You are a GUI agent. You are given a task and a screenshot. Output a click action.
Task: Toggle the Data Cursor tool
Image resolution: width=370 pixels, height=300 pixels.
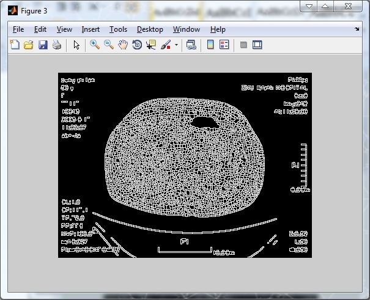coord(151,45)
